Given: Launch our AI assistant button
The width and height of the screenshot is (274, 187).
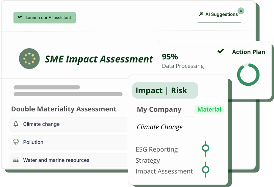Looking at the screenshot, I should (45, 18).
